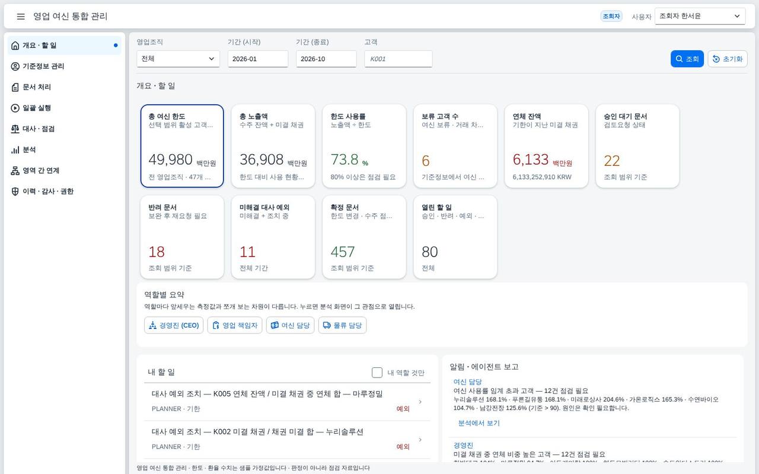
Task: Click the home icon beside 개요 · 할 일
Action: (x=15, y=46)
